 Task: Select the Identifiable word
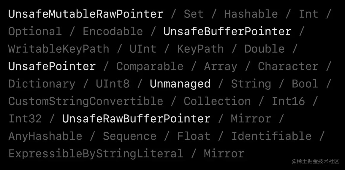pyautogui.click(x=271, y=136)
